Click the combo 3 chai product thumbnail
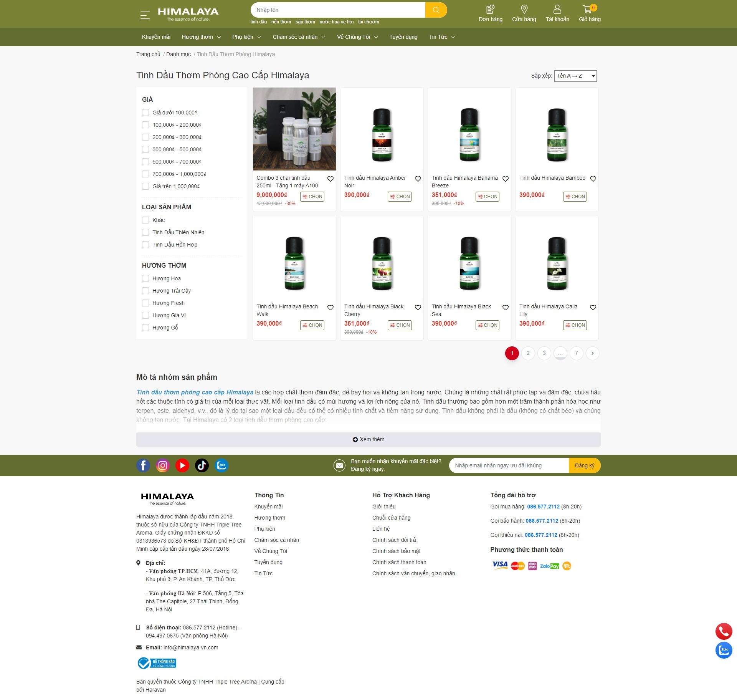This screenshot has width=737, height=697. 294,129
